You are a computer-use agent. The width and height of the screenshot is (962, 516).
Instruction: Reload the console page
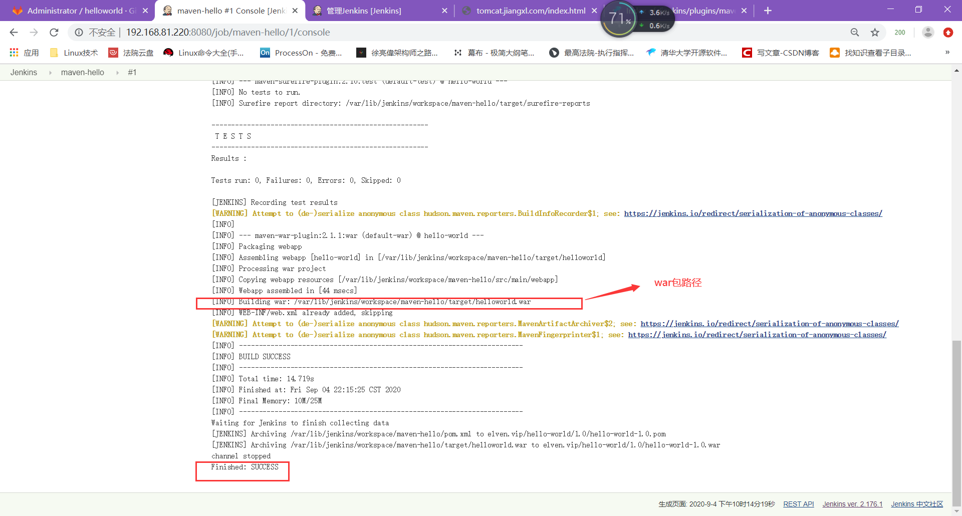(x=54, y=33)
